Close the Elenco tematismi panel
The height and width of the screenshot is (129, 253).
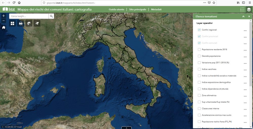(x=249, y=16)
